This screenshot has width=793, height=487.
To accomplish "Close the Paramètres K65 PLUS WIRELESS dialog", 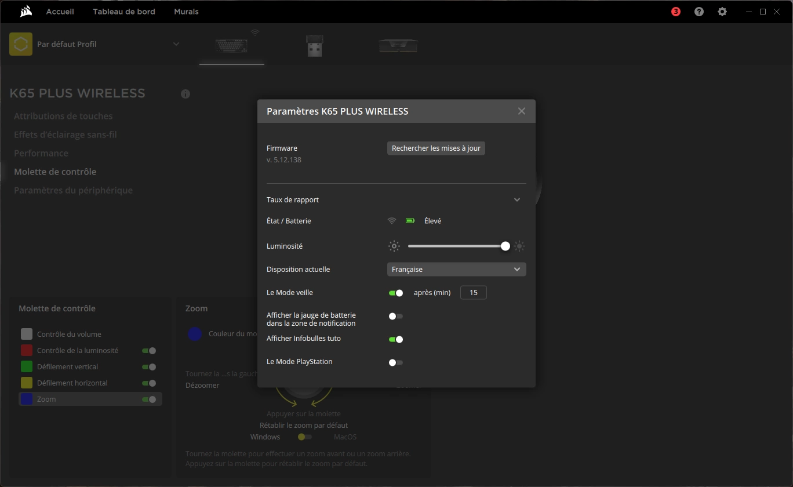I will pyautogui.click(x=522, y=111).
